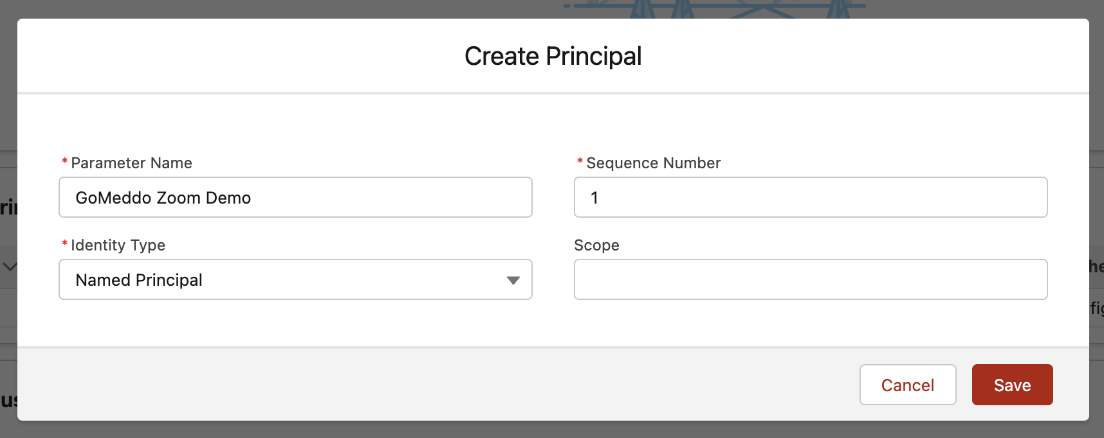Expand the background chevron at left edge
Screen dimensions: 1104x438
pos(10,266)
